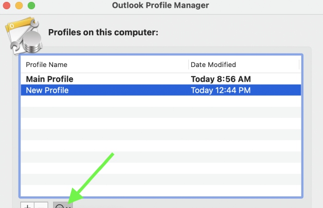Click the Profile Name column header
The width and height of the screenshot is (323, 208).
tap(104, 65)
